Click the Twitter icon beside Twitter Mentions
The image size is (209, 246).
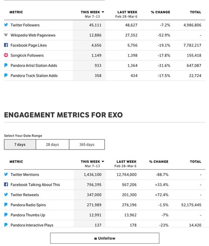(6, 174)
